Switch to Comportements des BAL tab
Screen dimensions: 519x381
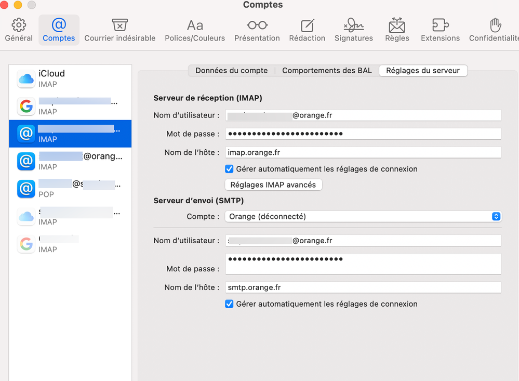pyautogui.click(x=327, y=71)
